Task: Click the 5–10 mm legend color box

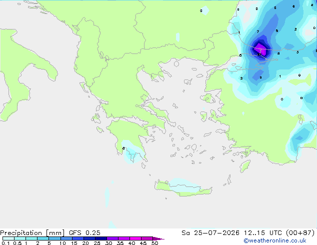Action: [54, 238]
